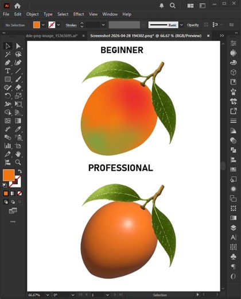
Task: Select the Selection tool arrow
Action: 7,46
